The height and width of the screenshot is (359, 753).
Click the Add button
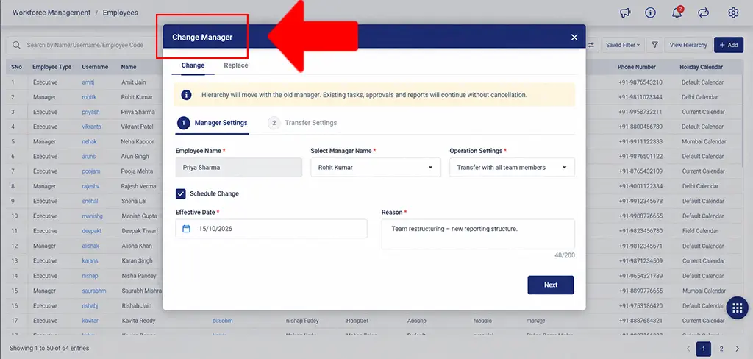pos(729,45)
